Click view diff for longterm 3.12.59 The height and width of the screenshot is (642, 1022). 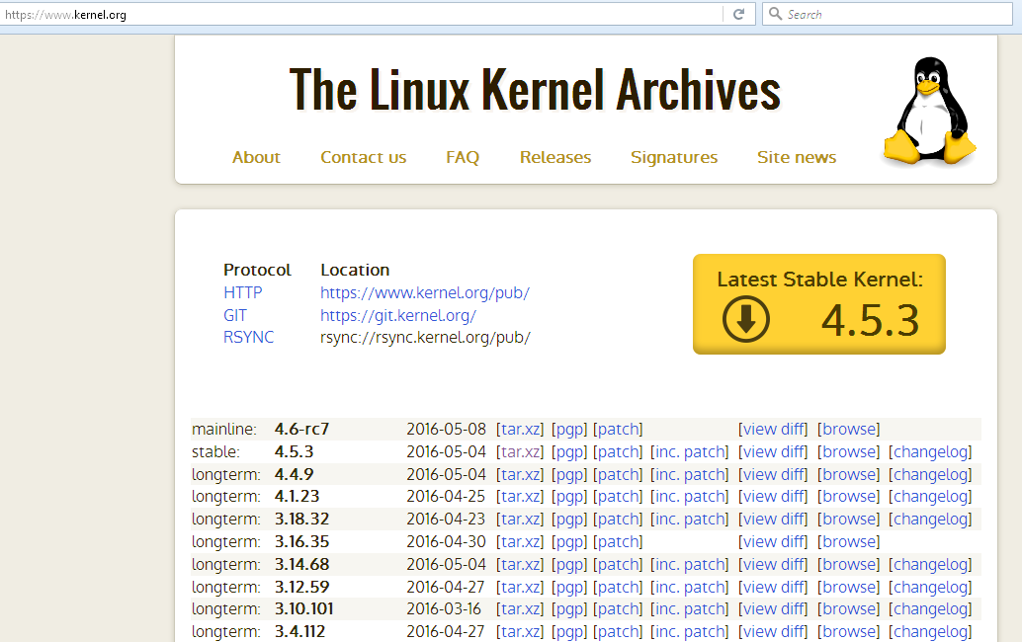[x=773, y=588]
